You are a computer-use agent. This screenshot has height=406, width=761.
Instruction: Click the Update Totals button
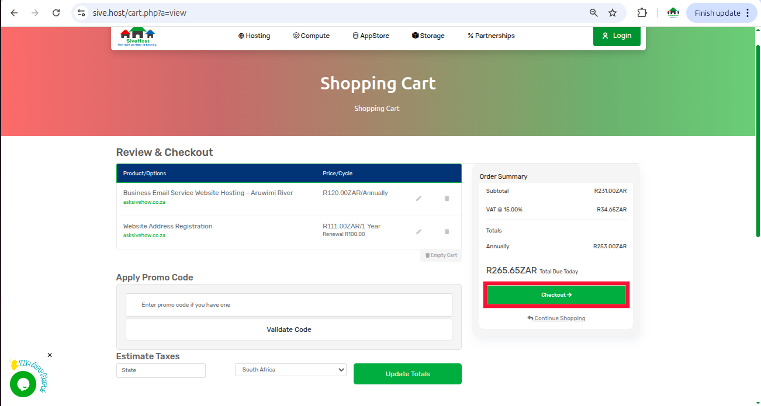(x=407, y=374)
